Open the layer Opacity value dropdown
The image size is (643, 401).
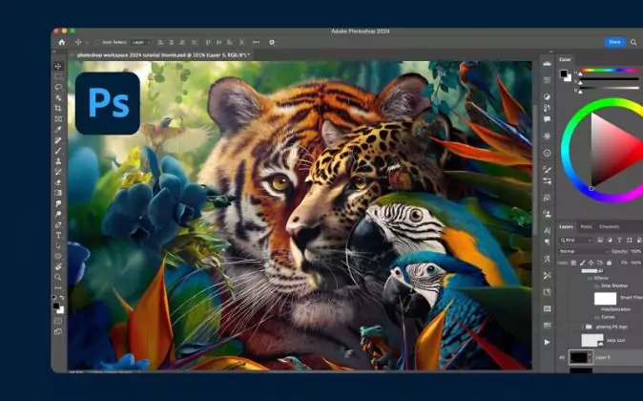pyautogui.click(x=635, y=251)
